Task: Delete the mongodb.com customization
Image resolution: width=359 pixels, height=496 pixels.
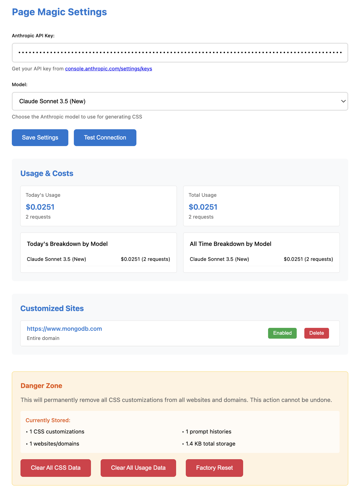Action: click(x=316, y=333)
